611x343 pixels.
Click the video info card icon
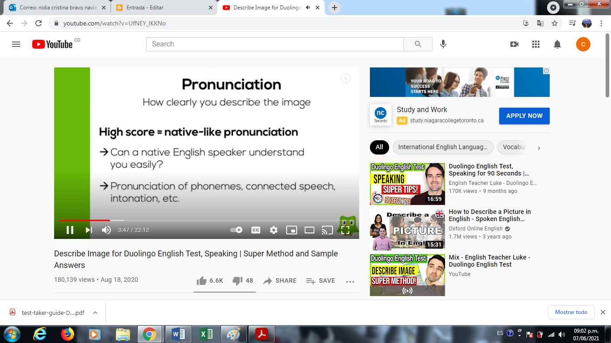[x=346, y=79]
